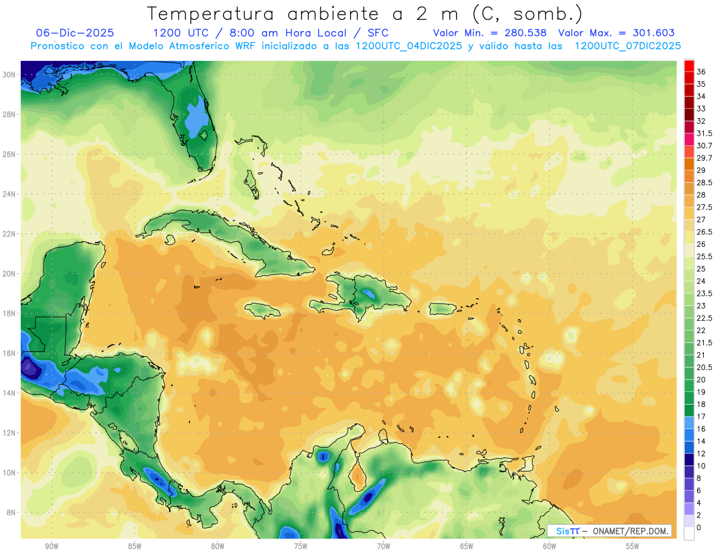This screenshot has height=554, width=717.
Task: Click latitude axis label '20N'
Action: pyautogui.click(x=10, y=274)
